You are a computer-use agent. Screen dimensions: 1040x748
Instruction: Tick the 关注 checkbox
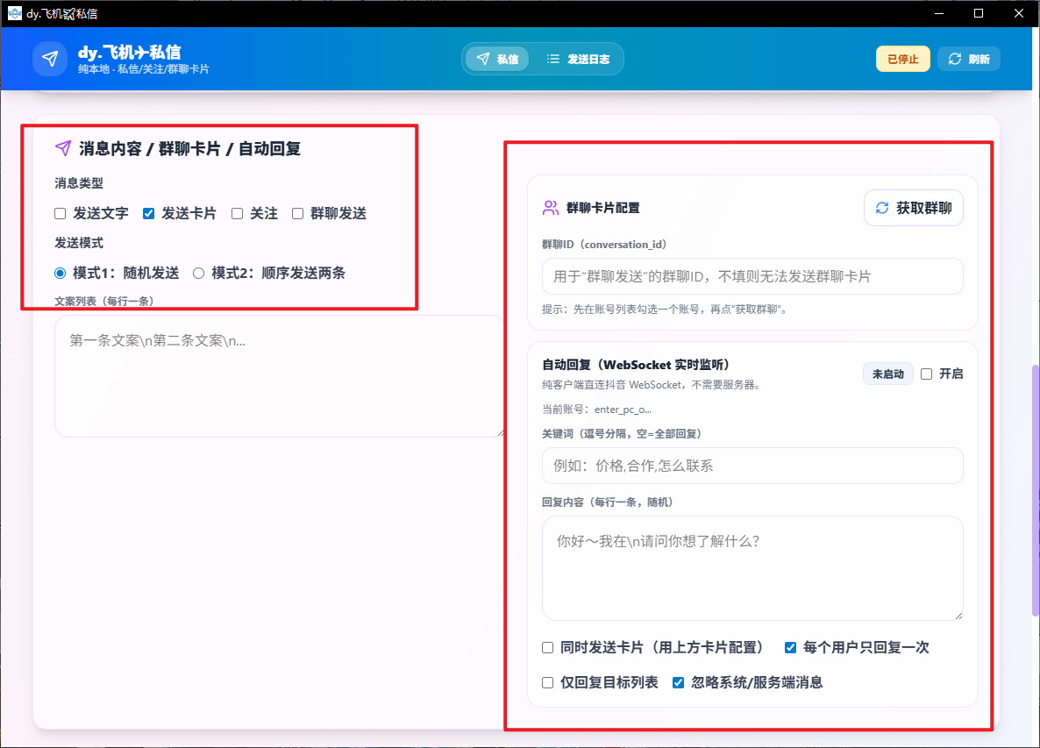click(x=237, y=213)
